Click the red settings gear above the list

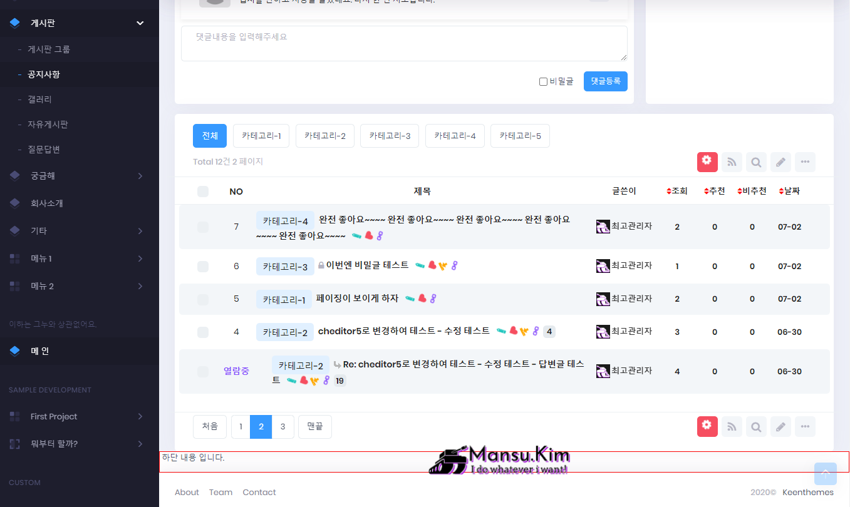coord(707,161)
